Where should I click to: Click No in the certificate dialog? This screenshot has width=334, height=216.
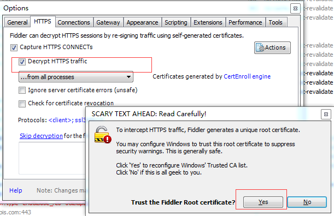click(x=307, y=202)
